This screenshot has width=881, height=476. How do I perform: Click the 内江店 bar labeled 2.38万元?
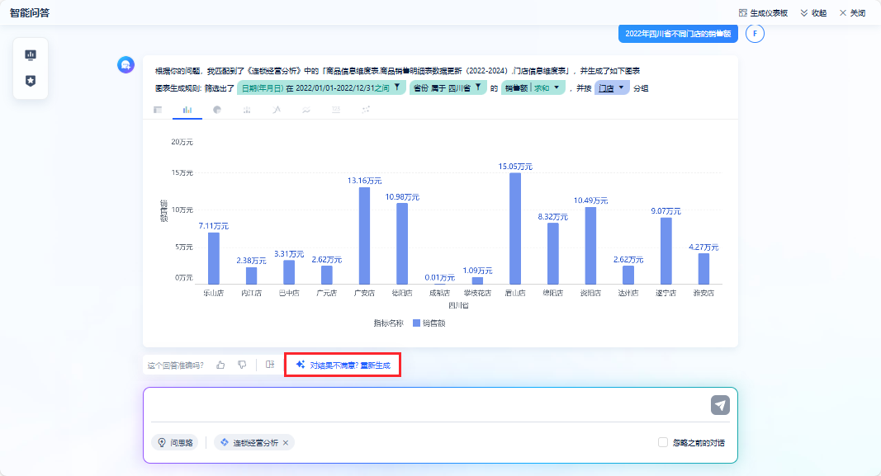click(251, 276)
